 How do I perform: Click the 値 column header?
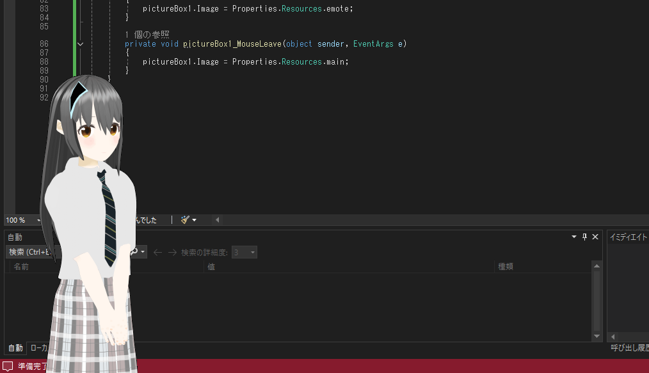click(211, 267)
